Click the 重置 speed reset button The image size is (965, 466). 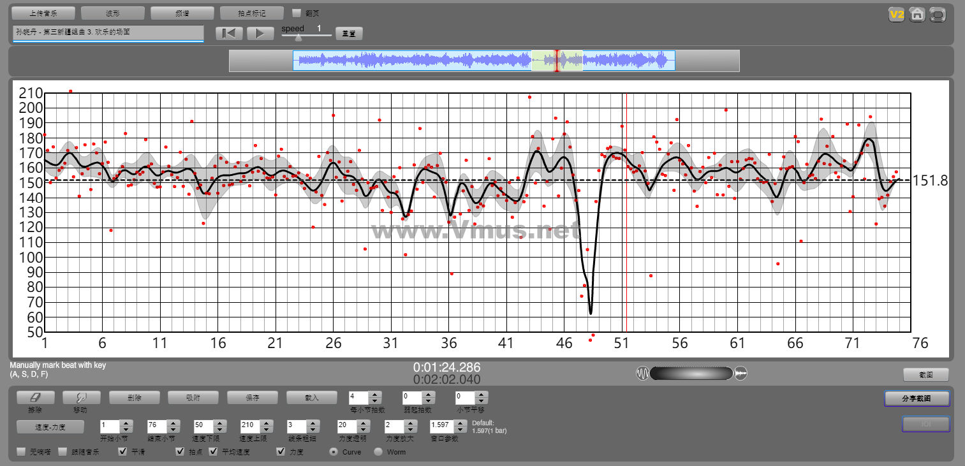tap(349, 33)
